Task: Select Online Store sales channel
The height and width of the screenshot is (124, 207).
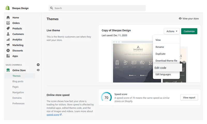Action: [19, 70]
